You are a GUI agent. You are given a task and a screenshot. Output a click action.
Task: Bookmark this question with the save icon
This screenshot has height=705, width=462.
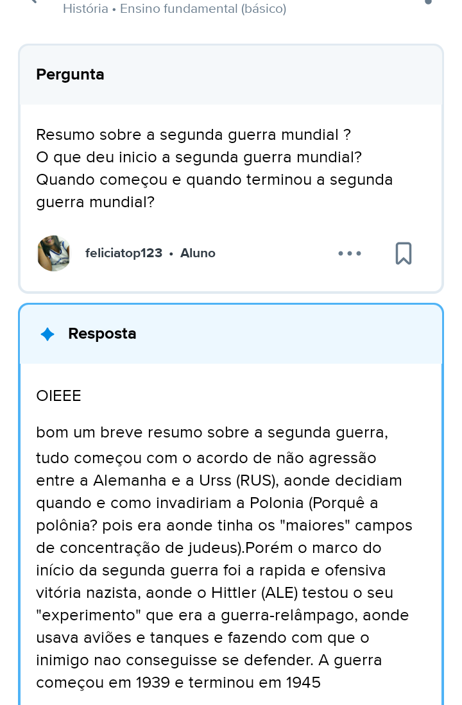click(x=403, y=253)
